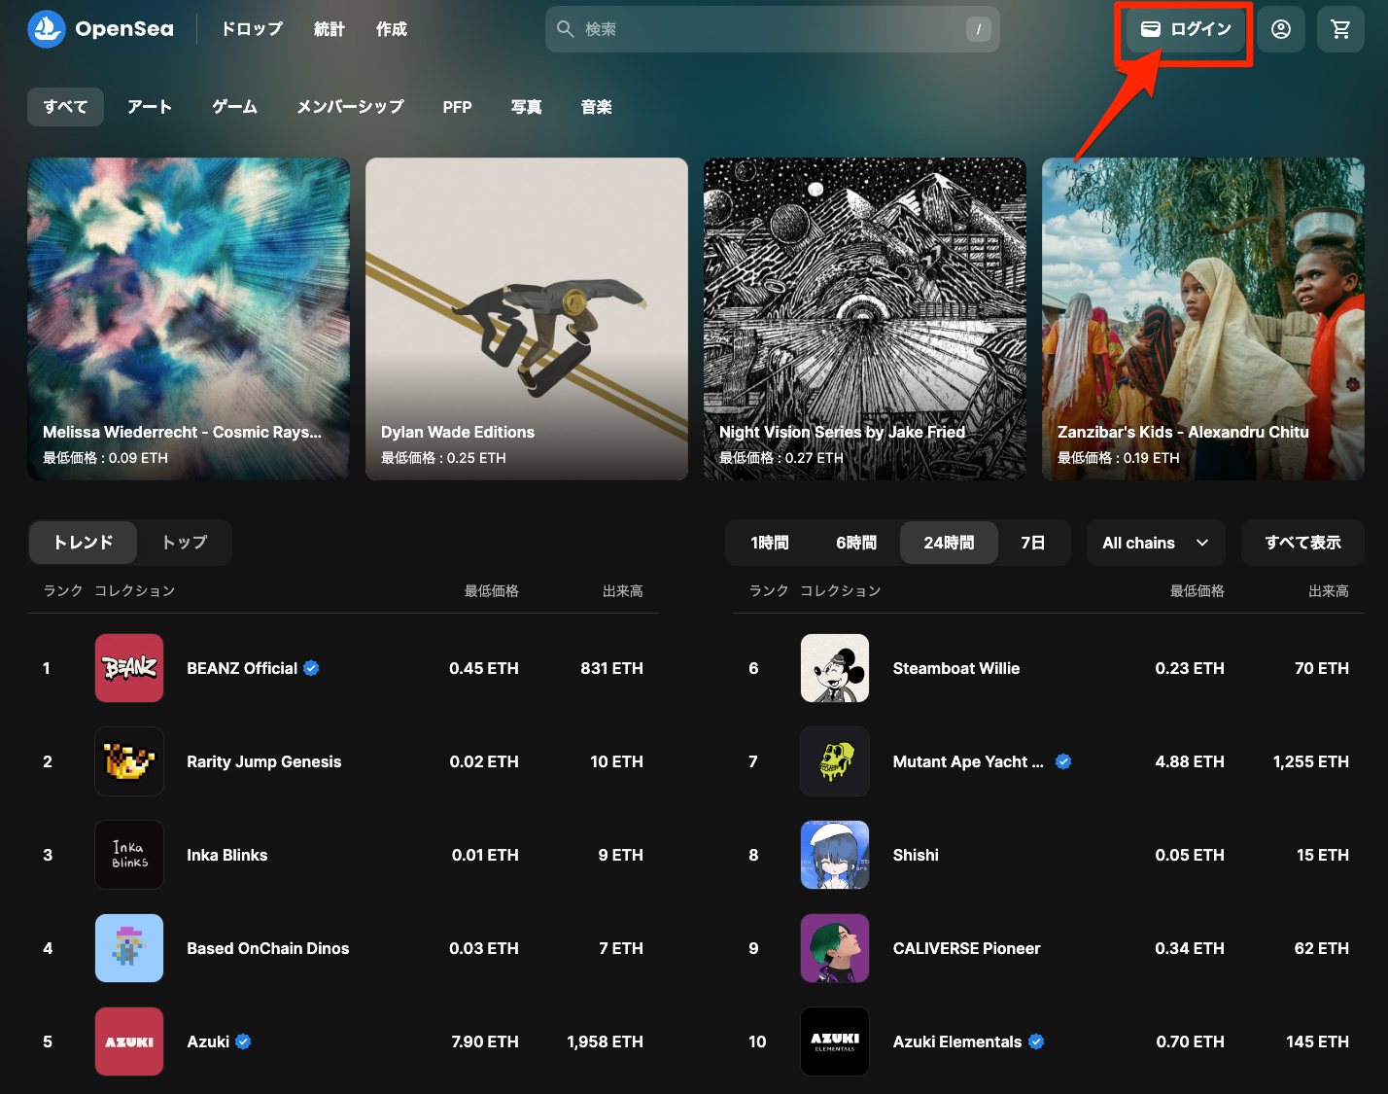Open the 作成 menu
This screenshot has height=1094, width=1388.
pyautogui.click(x=392, y=29)
